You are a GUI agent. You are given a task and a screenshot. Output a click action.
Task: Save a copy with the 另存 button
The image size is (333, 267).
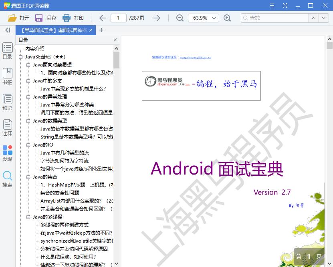tap(46, 18)
